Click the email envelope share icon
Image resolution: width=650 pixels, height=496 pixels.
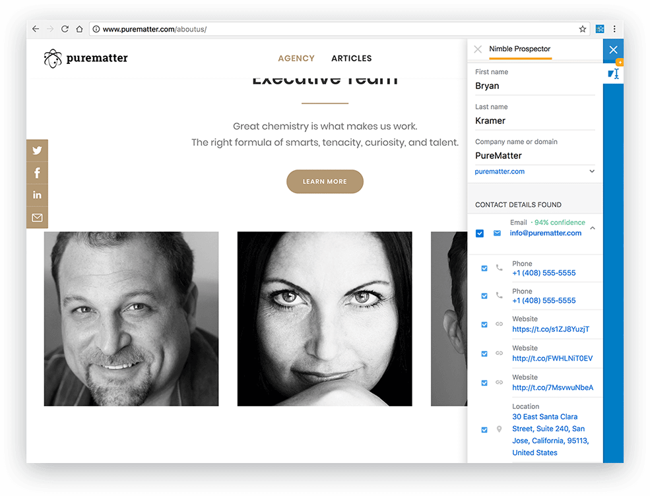(x=37, y=218)
